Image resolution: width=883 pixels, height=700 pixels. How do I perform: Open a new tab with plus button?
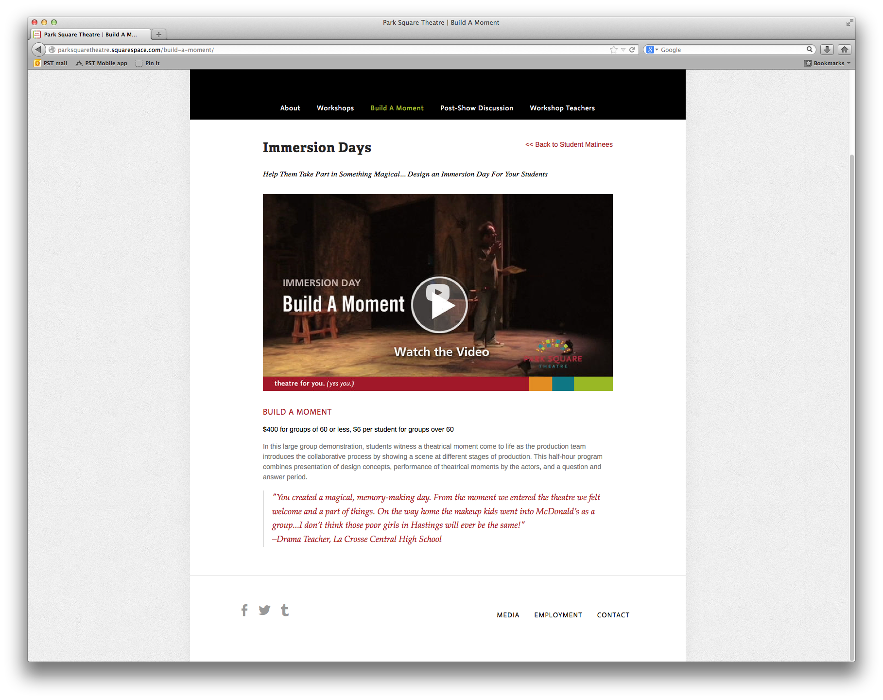click(x=159, y=35)
